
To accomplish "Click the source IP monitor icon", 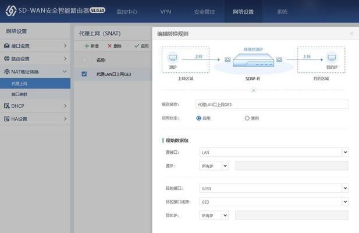I will (172, 58).
